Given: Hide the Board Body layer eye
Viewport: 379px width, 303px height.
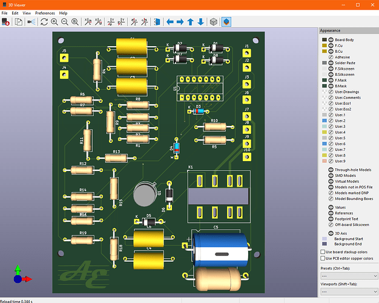Looking at the screenshot, I should 331,39.
